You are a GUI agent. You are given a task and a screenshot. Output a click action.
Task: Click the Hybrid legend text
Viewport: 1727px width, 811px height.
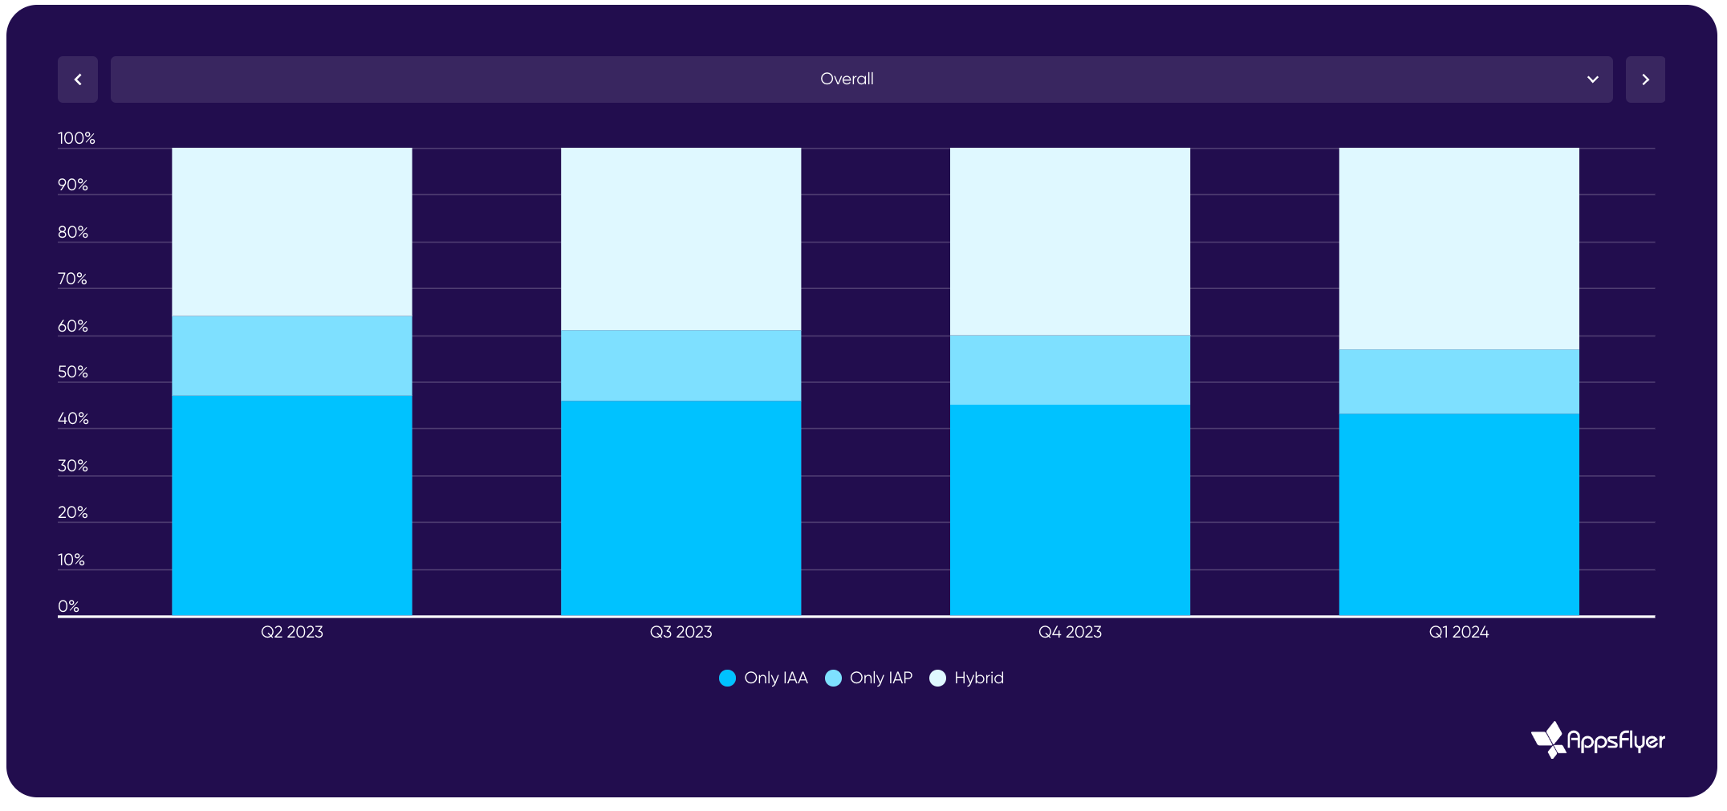point(979,678)
